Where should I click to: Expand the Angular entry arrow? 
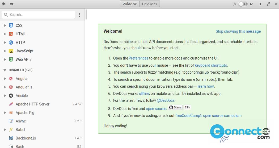coord(5,79)
